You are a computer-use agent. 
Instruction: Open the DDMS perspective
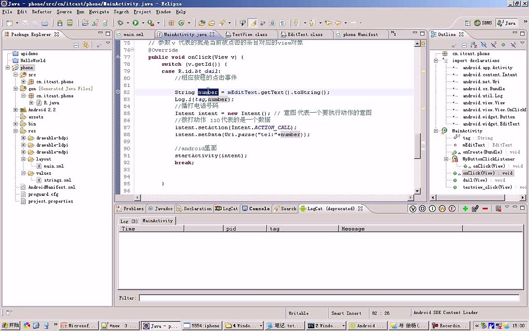[x=483, y=23]
